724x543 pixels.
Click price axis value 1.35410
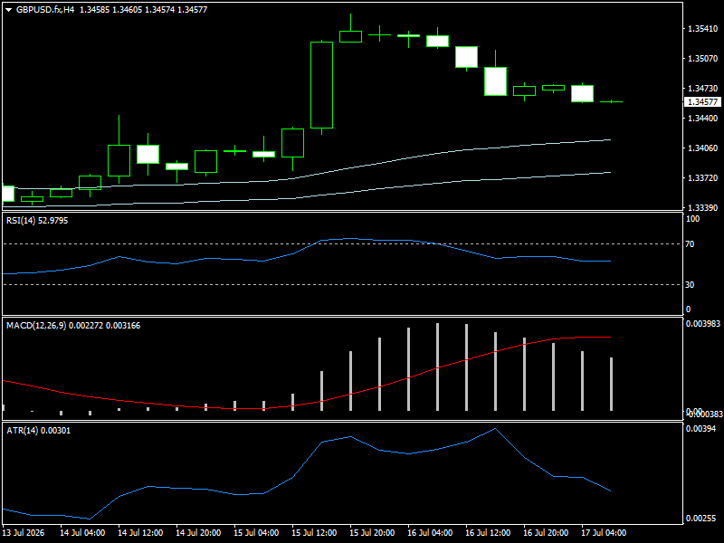[703, 29]
